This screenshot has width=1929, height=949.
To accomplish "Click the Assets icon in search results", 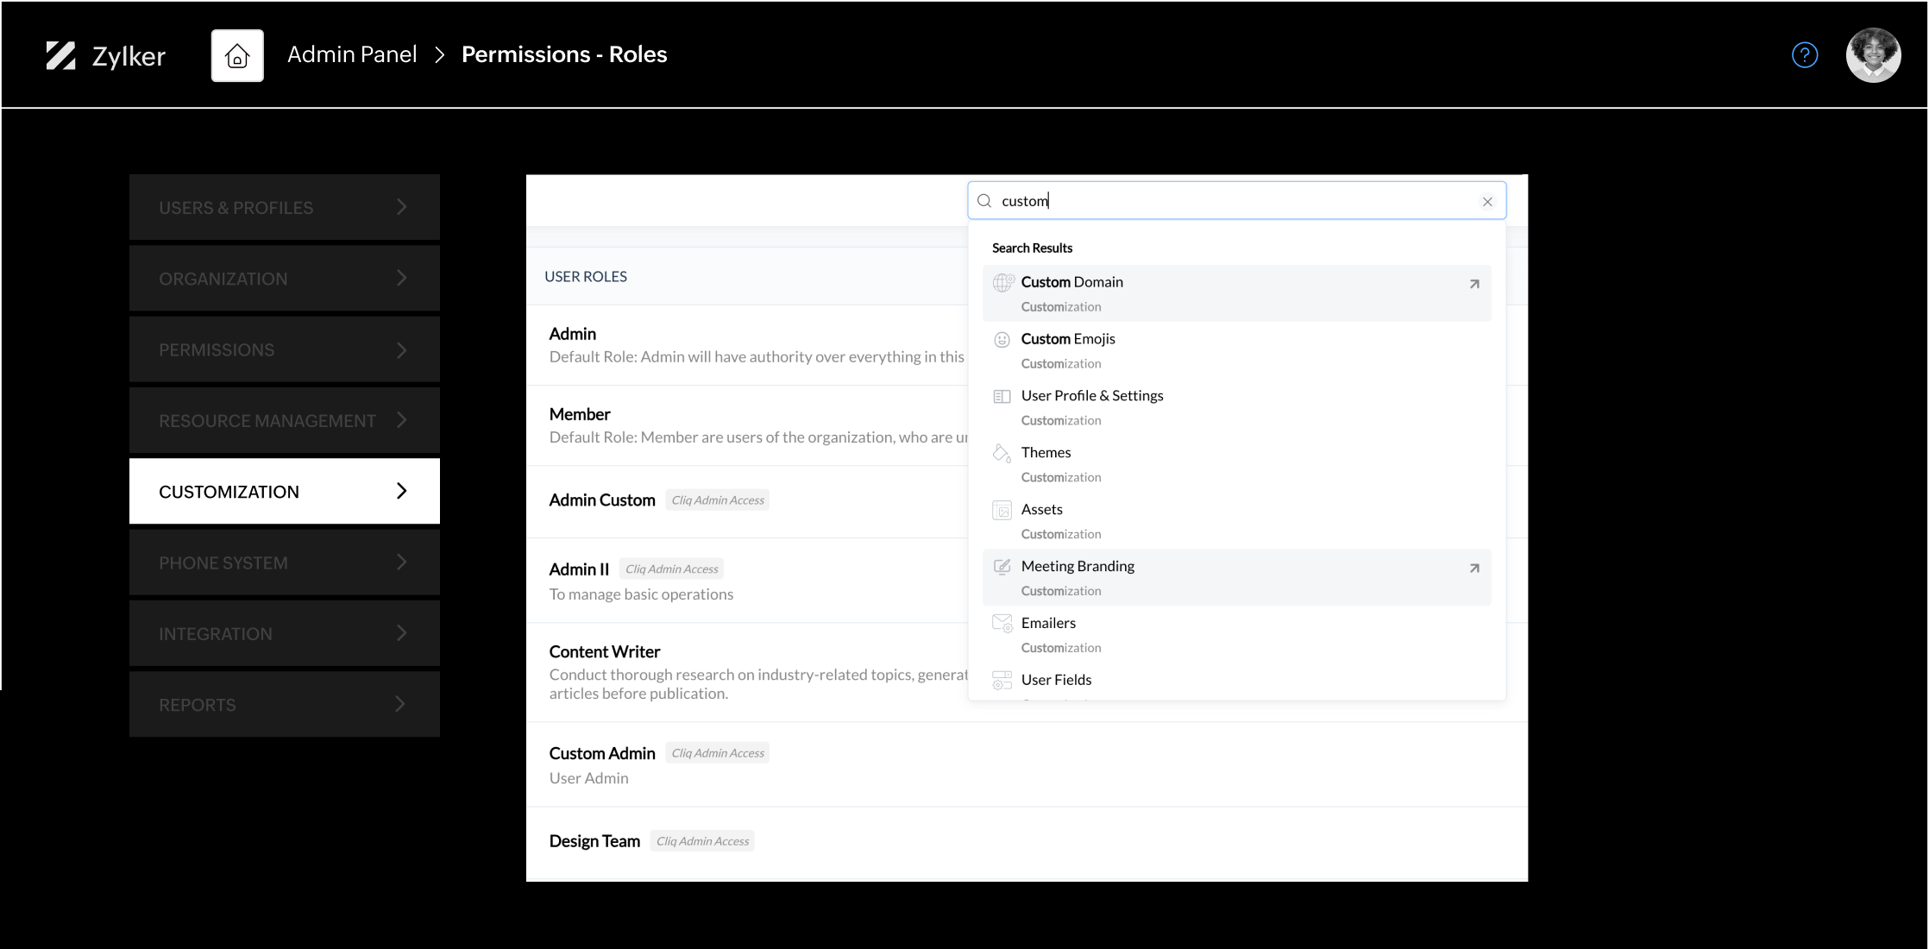I will point(1002,508).
